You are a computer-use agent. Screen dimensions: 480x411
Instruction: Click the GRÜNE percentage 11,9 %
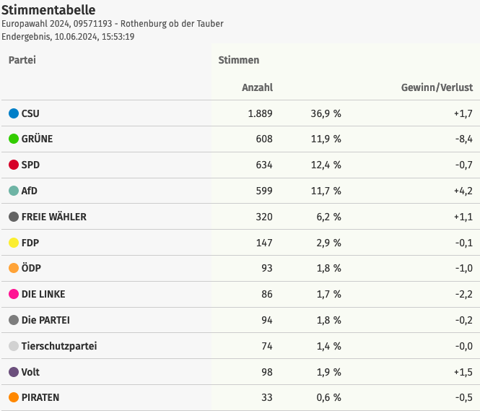point(326,139)
